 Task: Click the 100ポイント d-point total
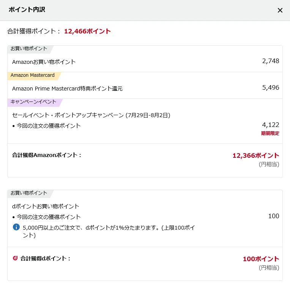tap(261, 259)
